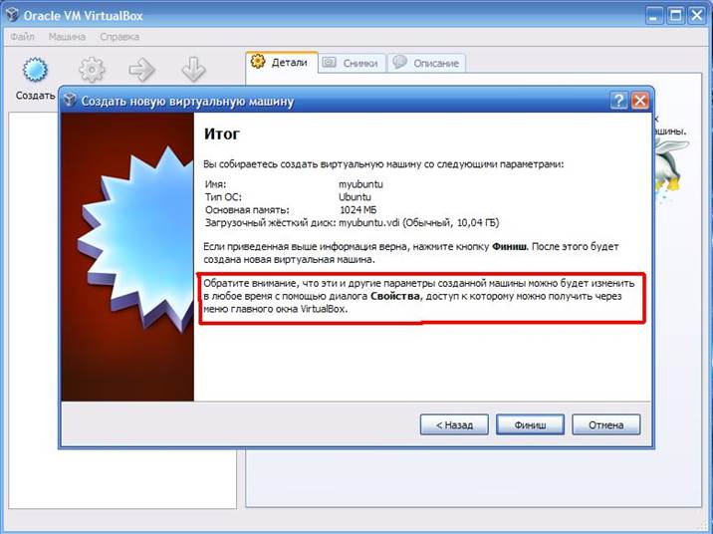Switch to the Снимки tab
713x534 pixels.
pos(352,63)
